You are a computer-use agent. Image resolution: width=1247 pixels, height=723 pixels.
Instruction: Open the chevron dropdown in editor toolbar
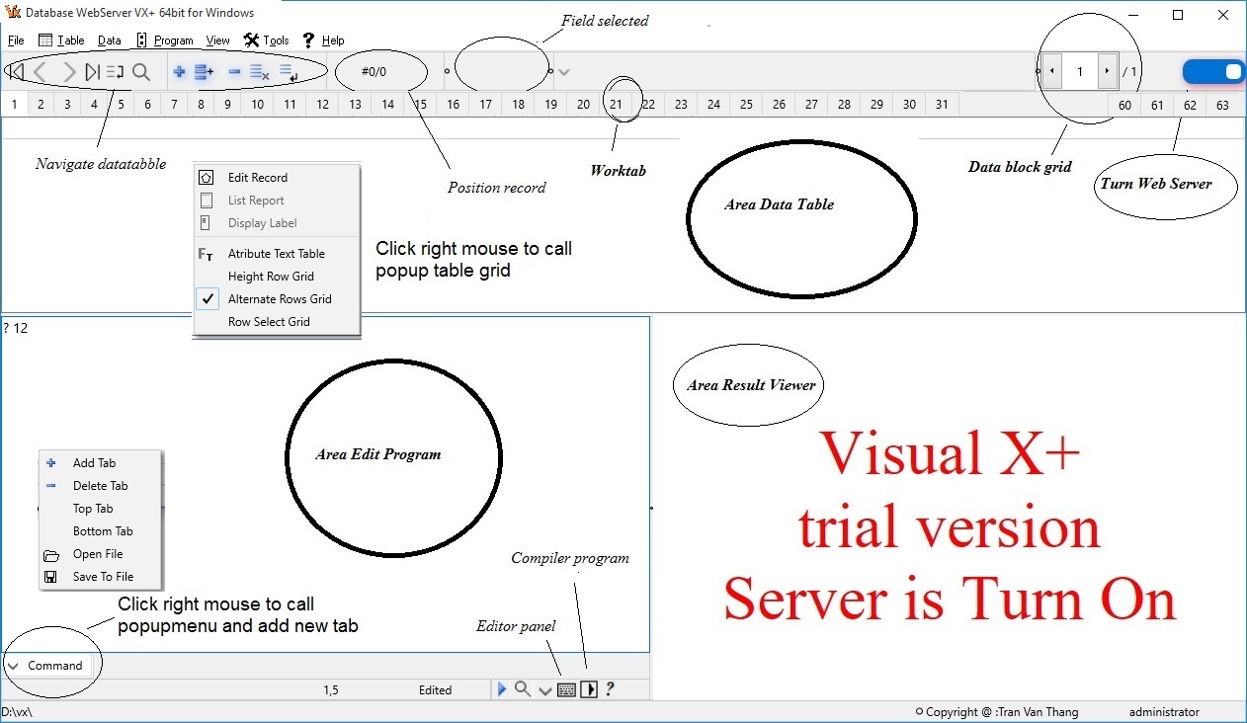544,690
